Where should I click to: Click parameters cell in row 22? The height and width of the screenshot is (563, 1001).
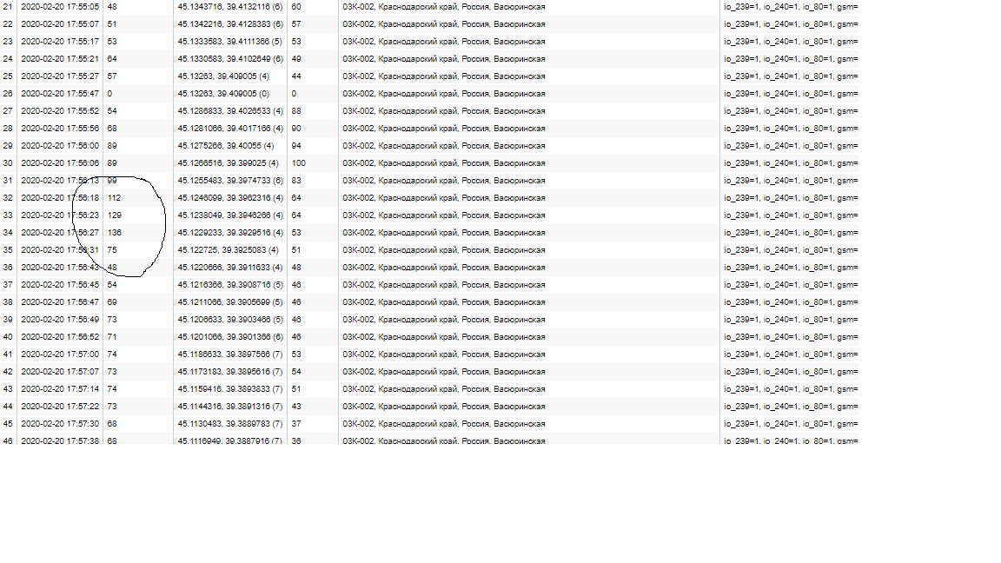(x=791, y=24)
